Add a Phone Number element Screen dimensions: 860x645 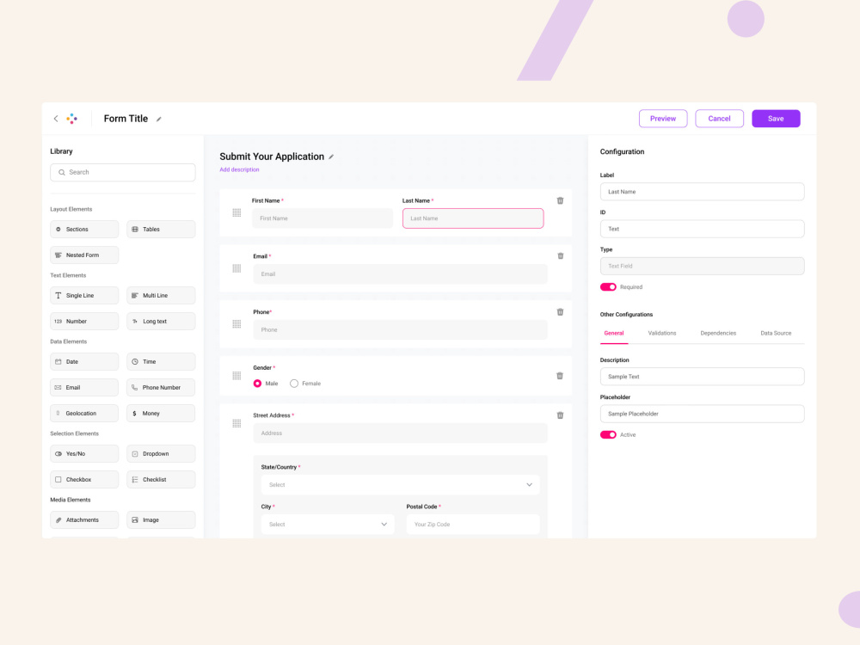point(162,388)
